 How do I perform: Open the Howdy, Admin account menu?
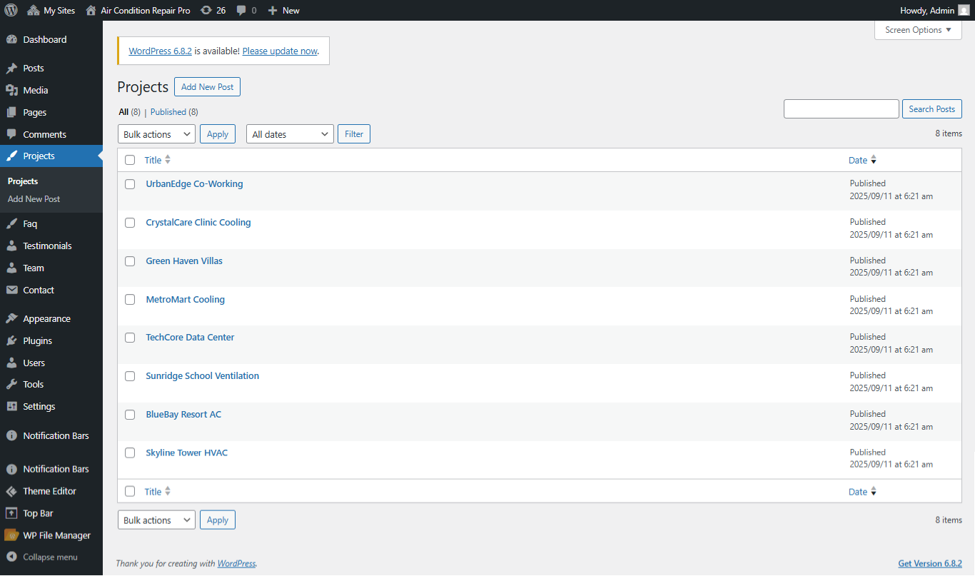[935, 10]
